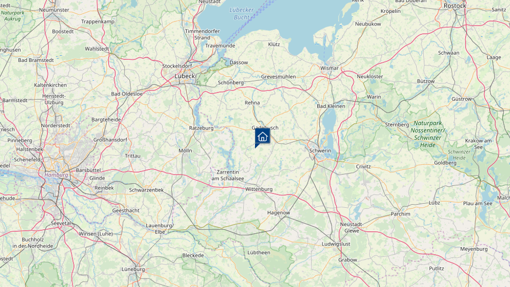This screenshot has width=510, height=287.
Task: Click the Wismar town label
Action: [x=329, y=68]
